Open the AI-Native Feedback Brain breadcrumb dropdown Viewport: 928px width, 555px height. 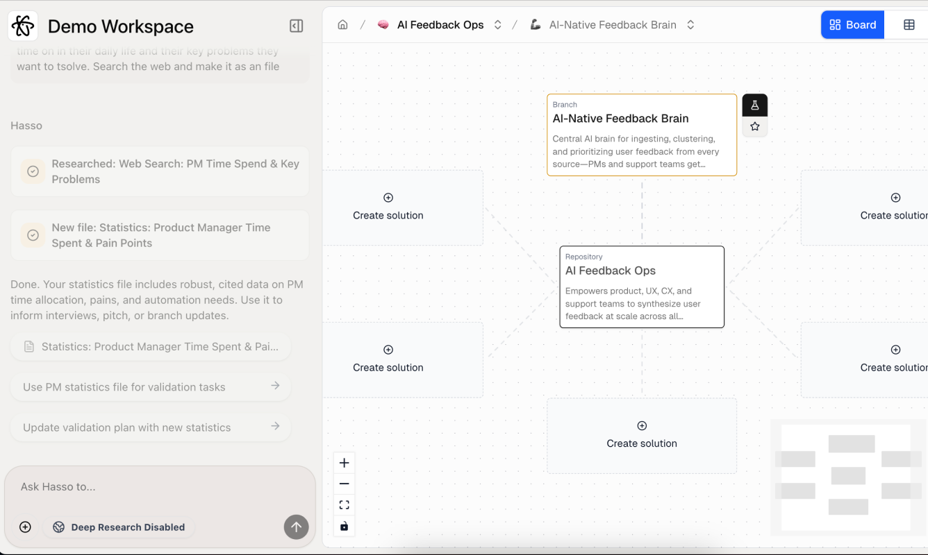coord(690,25)
